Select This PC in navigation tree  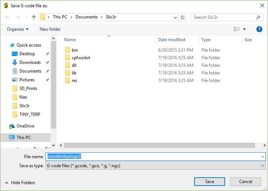(x=24, y=138)
